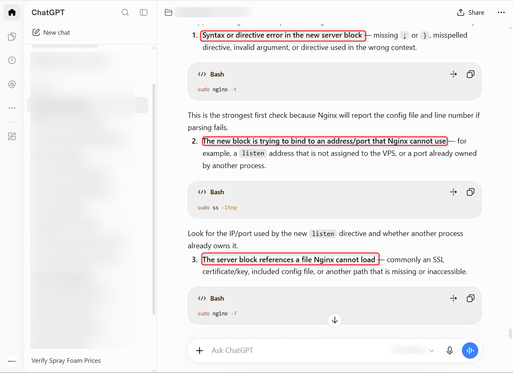
Task: Search chats with the magnifier icon
Action: (x=125, y=13)
